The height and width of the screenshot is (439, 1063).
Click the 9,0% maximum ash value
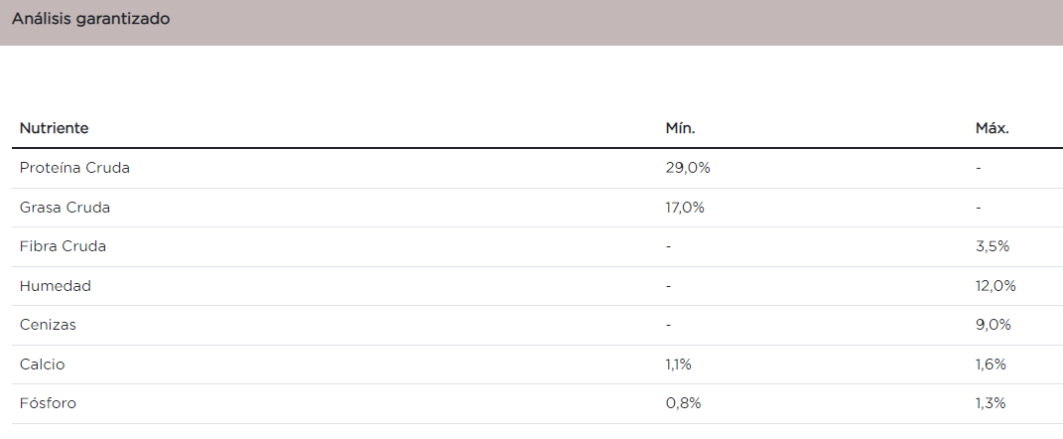pos(994,325)
